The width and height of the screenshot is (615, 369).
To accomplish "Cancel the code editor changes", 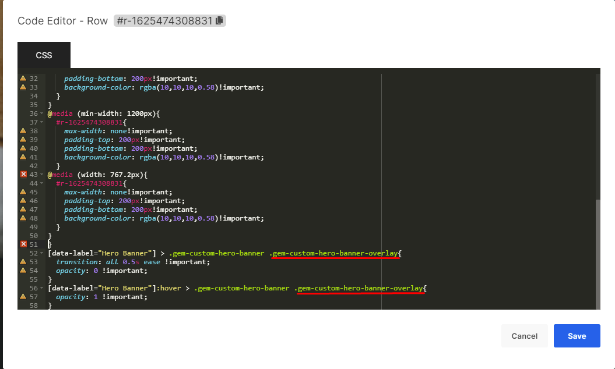I will pos(525,336).
